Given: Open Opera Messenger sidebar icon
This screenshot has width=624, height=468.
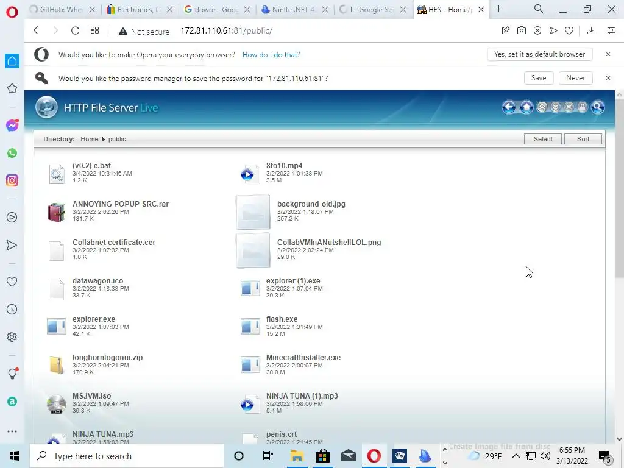Looking at the screenshot, I should pos(12,126).
